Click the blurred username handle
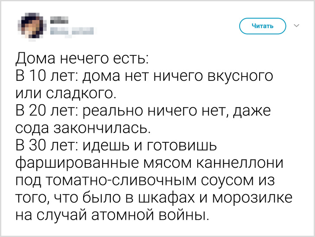Viewport: 315px width, 237px height. pos(72,30)
